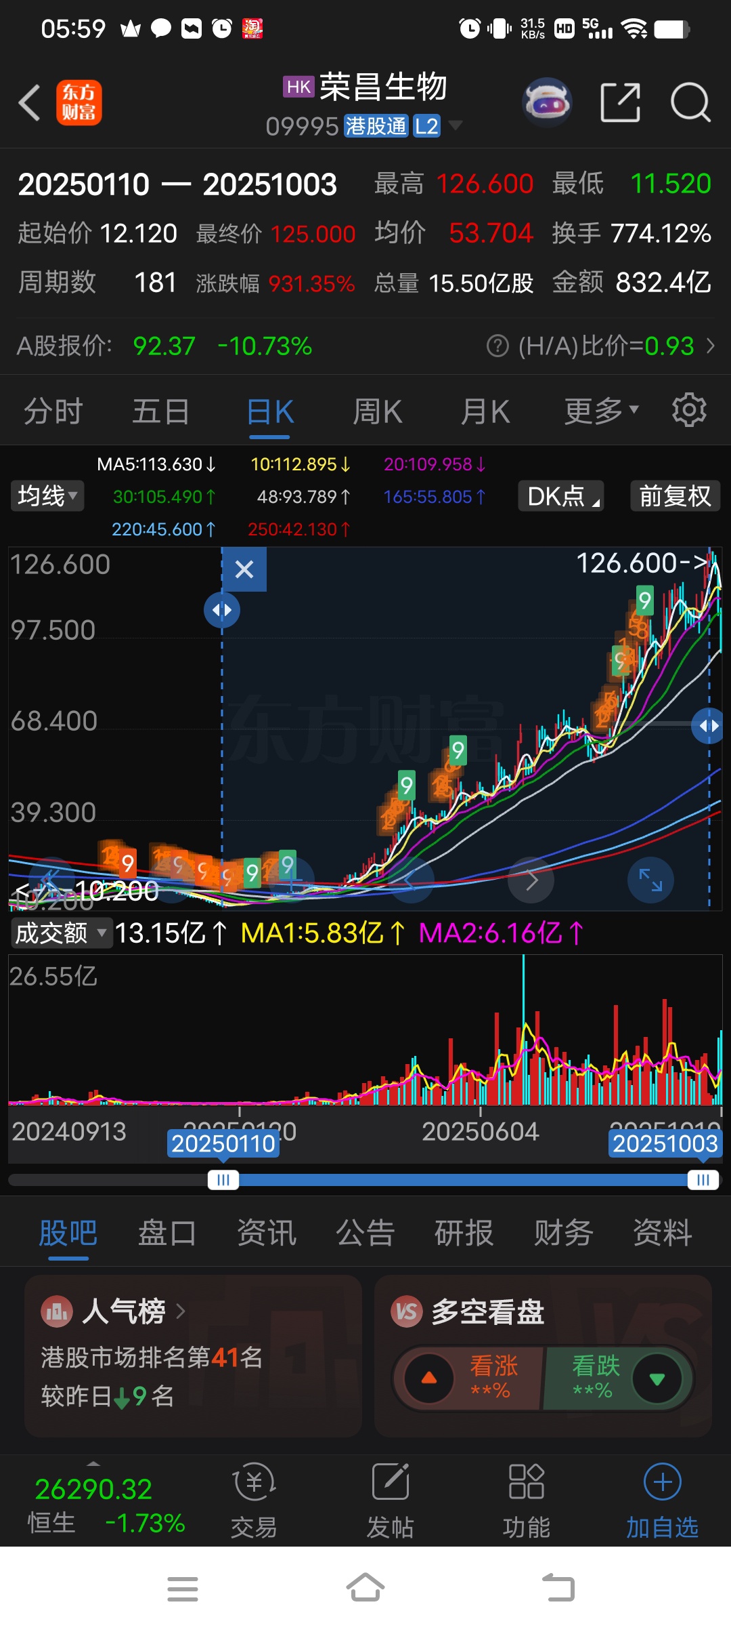Open the 资料 tab

(663, 1233)
